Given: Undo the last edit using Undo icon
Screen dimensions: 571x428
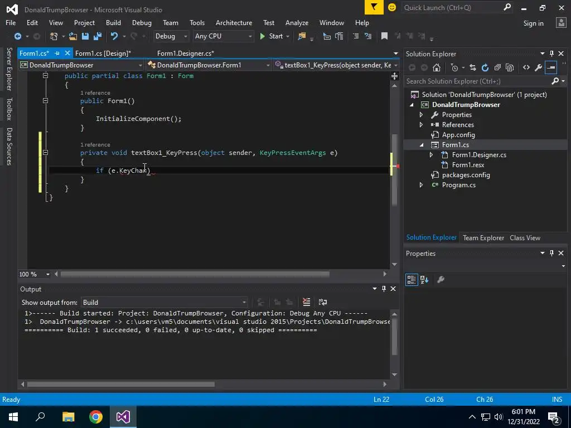Looking at the screenshot, I should pyautogui.click(x=114, y=36).
